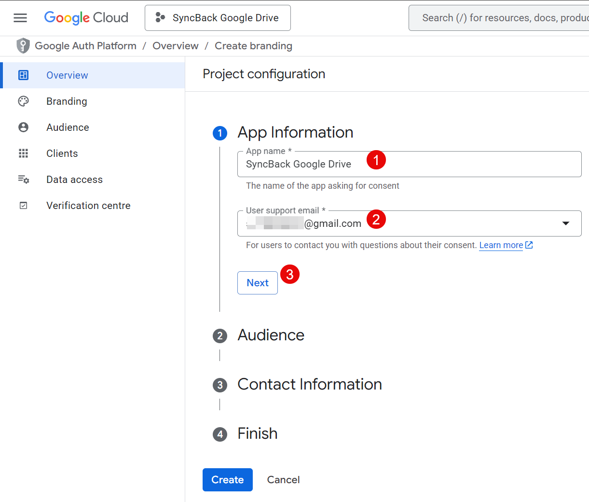The image size is (589, 502).
Task: Click the step 1 circle for App Information
Action: (x=220, y=133)
